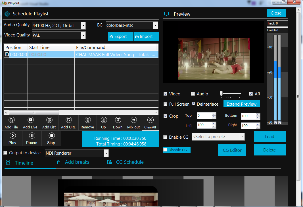Open the NDI Renderer device dropdown
The image size is (303, 207).
coord(106,153)
